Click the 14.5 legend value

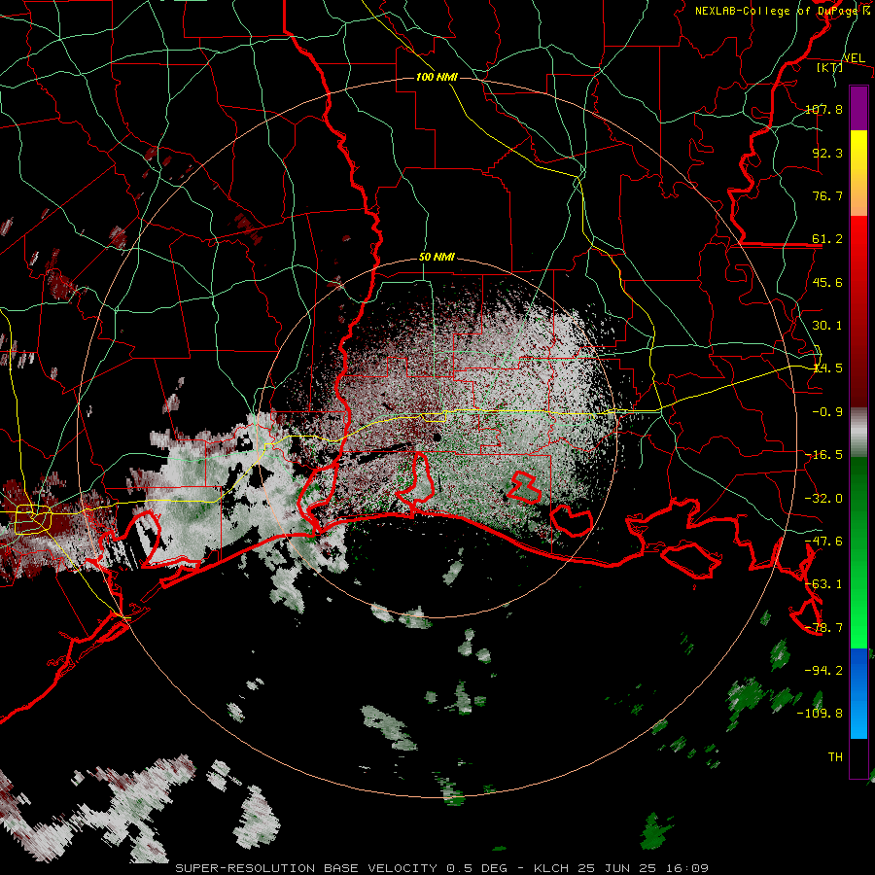coord(827,368)
